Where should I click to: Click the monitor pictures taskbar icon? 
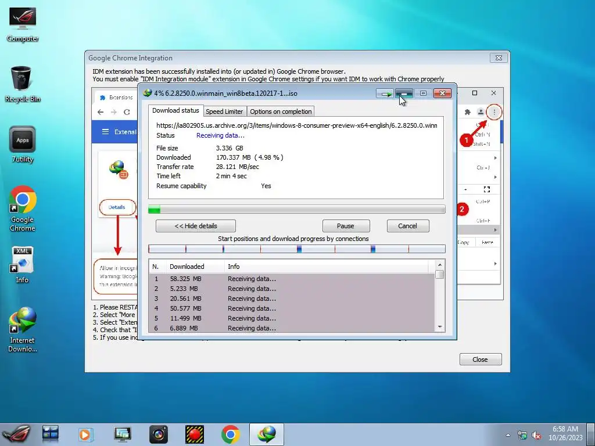(x=122, y=434)
